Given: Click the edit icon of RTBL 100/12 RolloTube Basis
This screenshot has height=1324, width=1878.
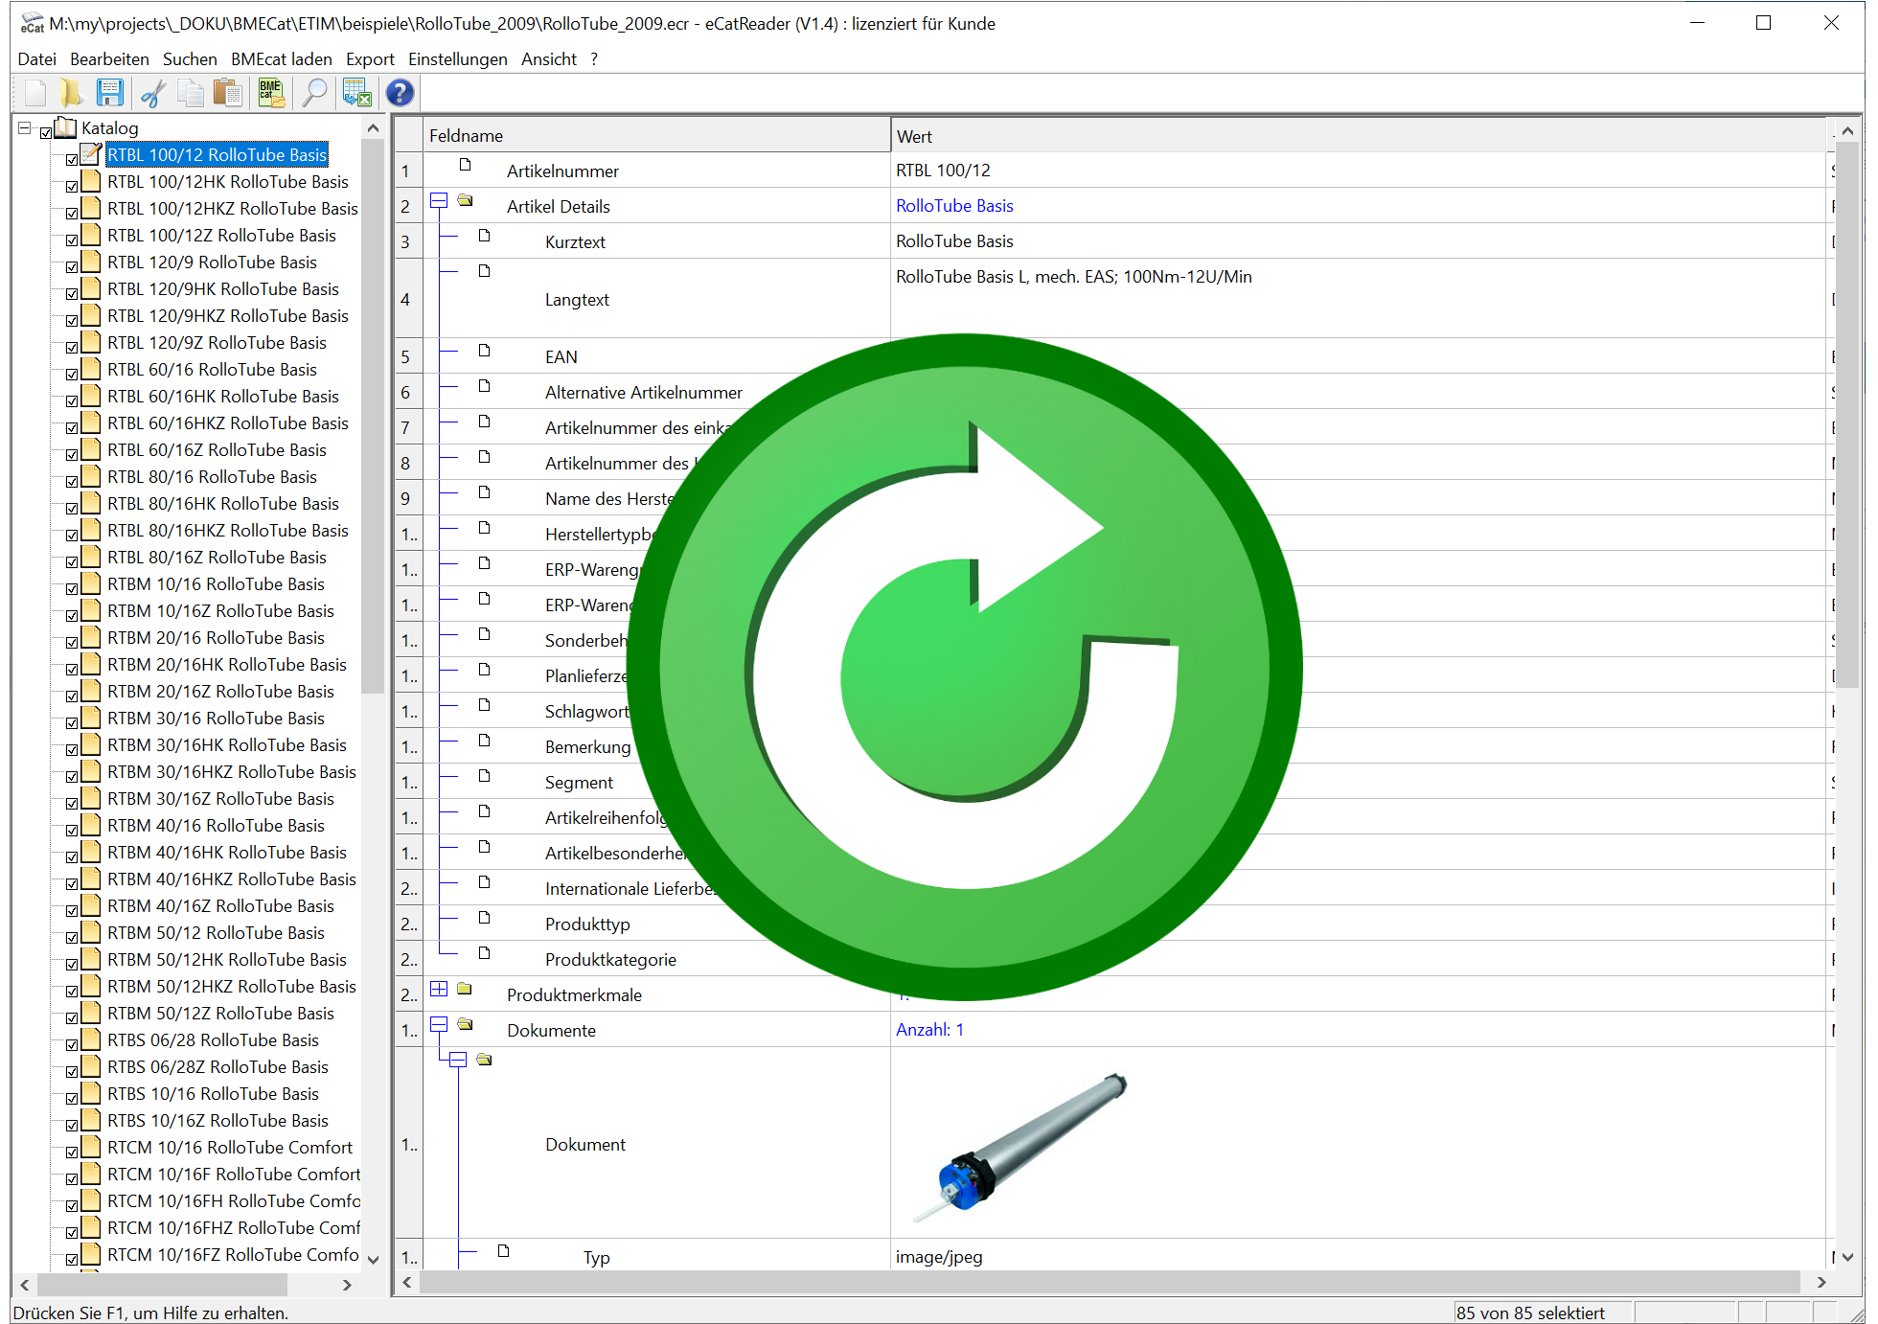Looking at the screenshot, I should [91, 153].
